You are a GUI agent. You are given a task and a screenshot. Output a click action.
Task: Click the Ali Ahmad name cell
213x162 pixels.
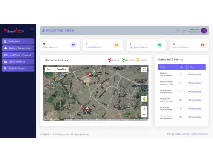(168, 109)
